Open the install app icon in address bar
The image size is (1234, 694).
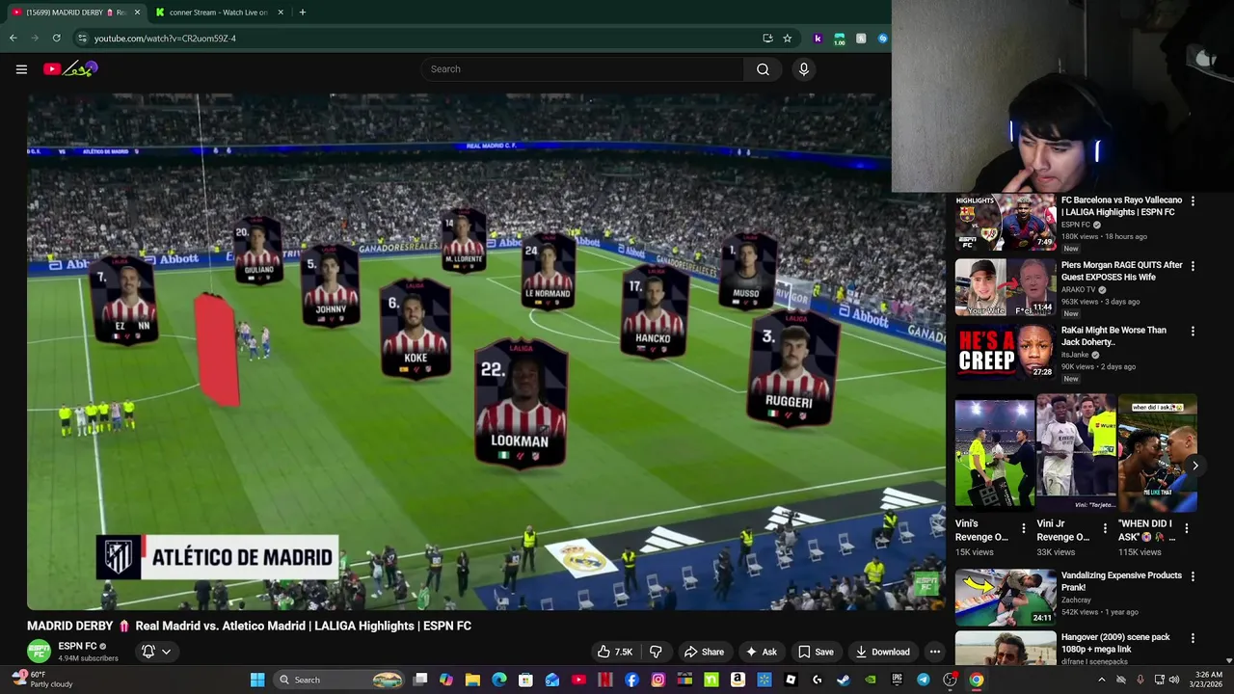click(x=767, y=39)
